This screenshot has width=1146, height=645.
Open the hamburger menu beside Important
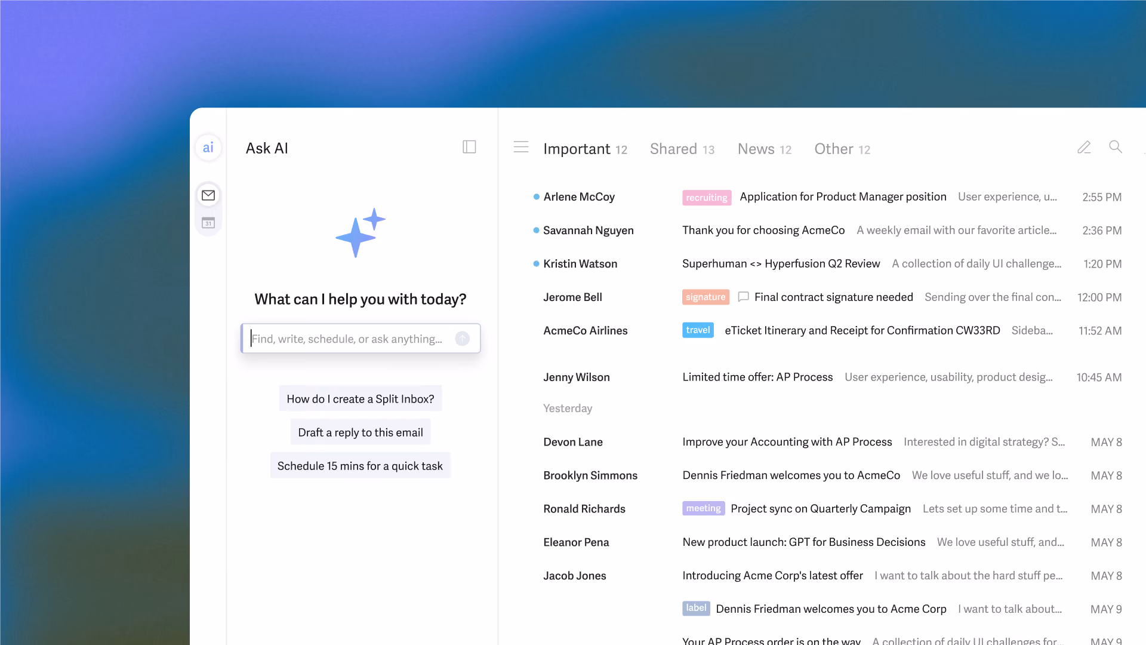[x=521, y=147]
